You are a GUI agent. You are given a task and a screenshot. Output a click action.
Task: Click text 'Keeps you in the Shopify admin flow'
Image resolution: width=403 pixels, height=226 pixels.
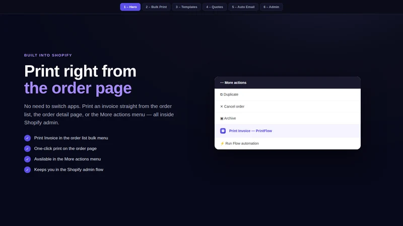click(69, 169)
